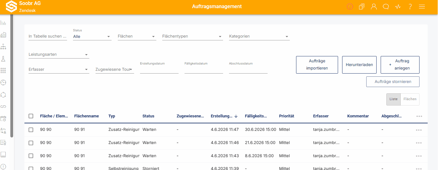Open the user profile icon
The height and width of the screenshot is (170, 438).
374,7
